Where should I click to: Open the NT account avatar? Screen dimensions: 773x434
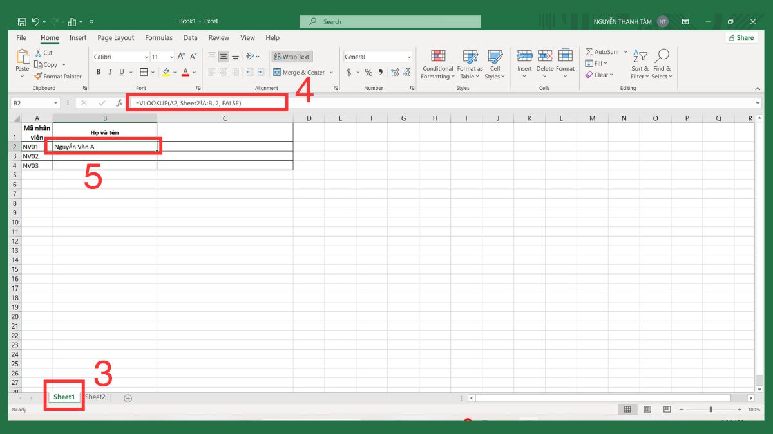point(662,21)
